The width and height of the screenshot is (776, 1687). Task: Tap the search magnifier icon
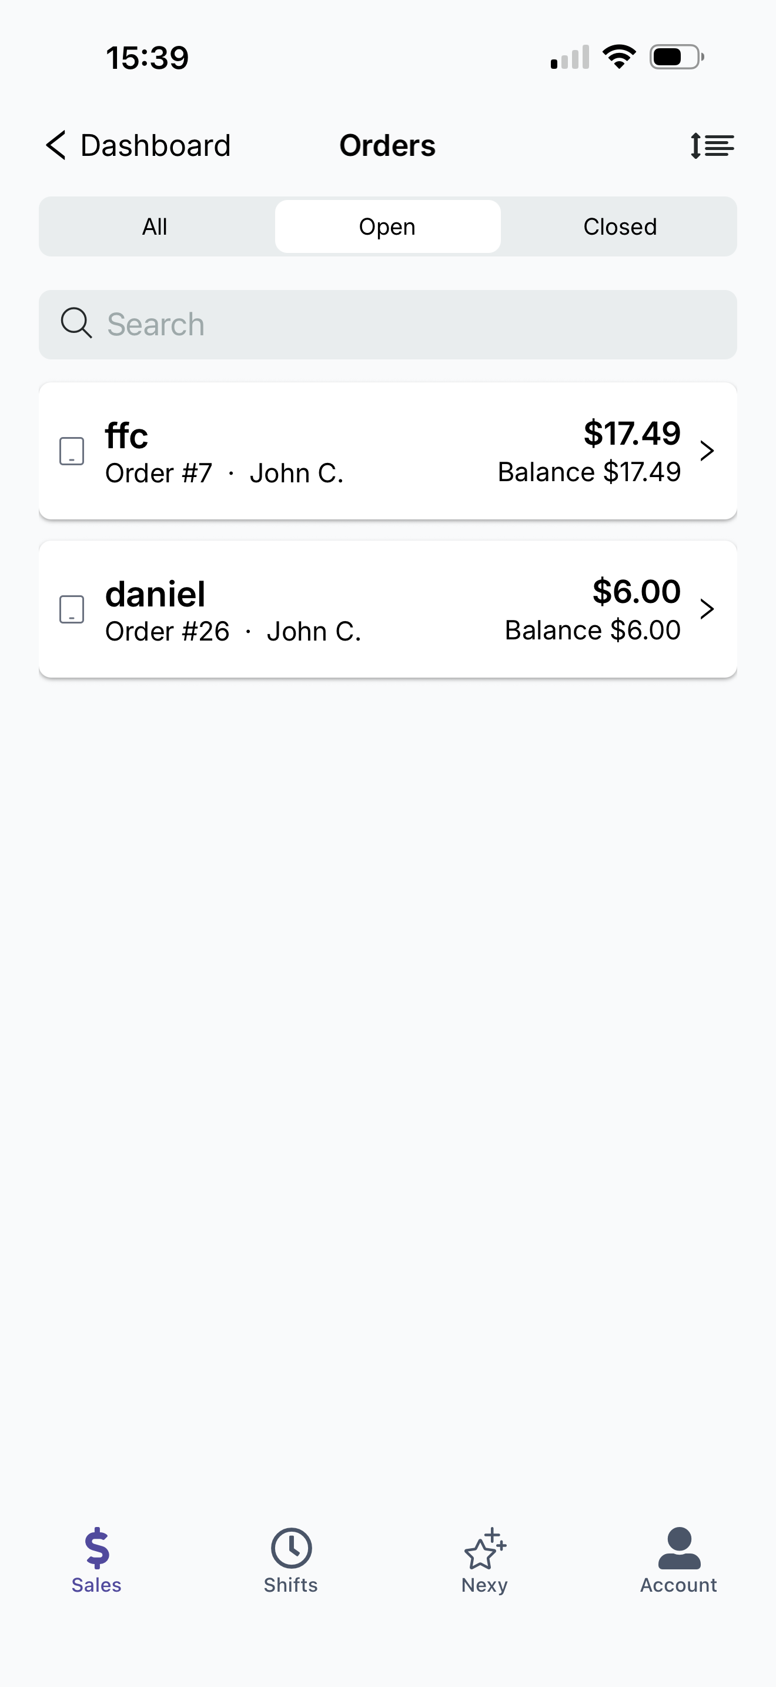tap(76, 323)
